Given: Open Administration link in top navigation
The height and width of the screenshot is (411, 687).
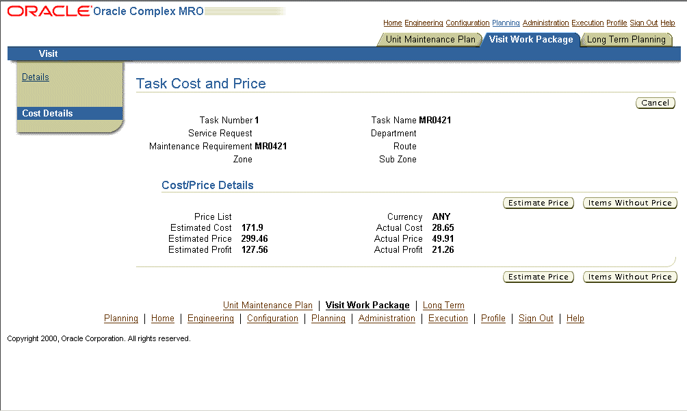Looking at the screenshot, I should point(545,23).
